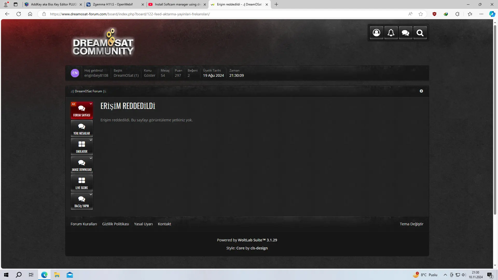Click the EN user avatar

[75, 73]
